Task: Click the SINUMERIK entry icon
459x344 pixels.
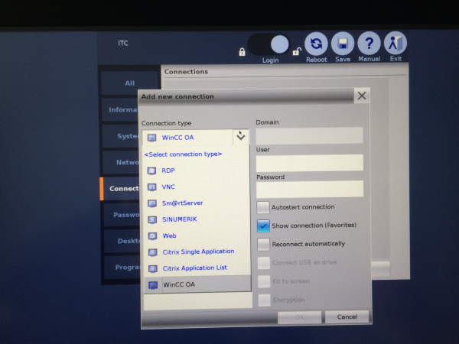Action: click(x=152, y=219)
